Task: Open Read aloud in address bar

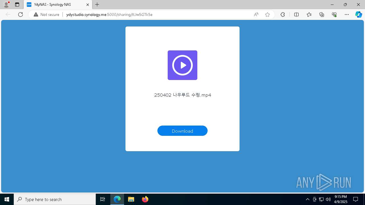Action: click(x=256, y=15)
